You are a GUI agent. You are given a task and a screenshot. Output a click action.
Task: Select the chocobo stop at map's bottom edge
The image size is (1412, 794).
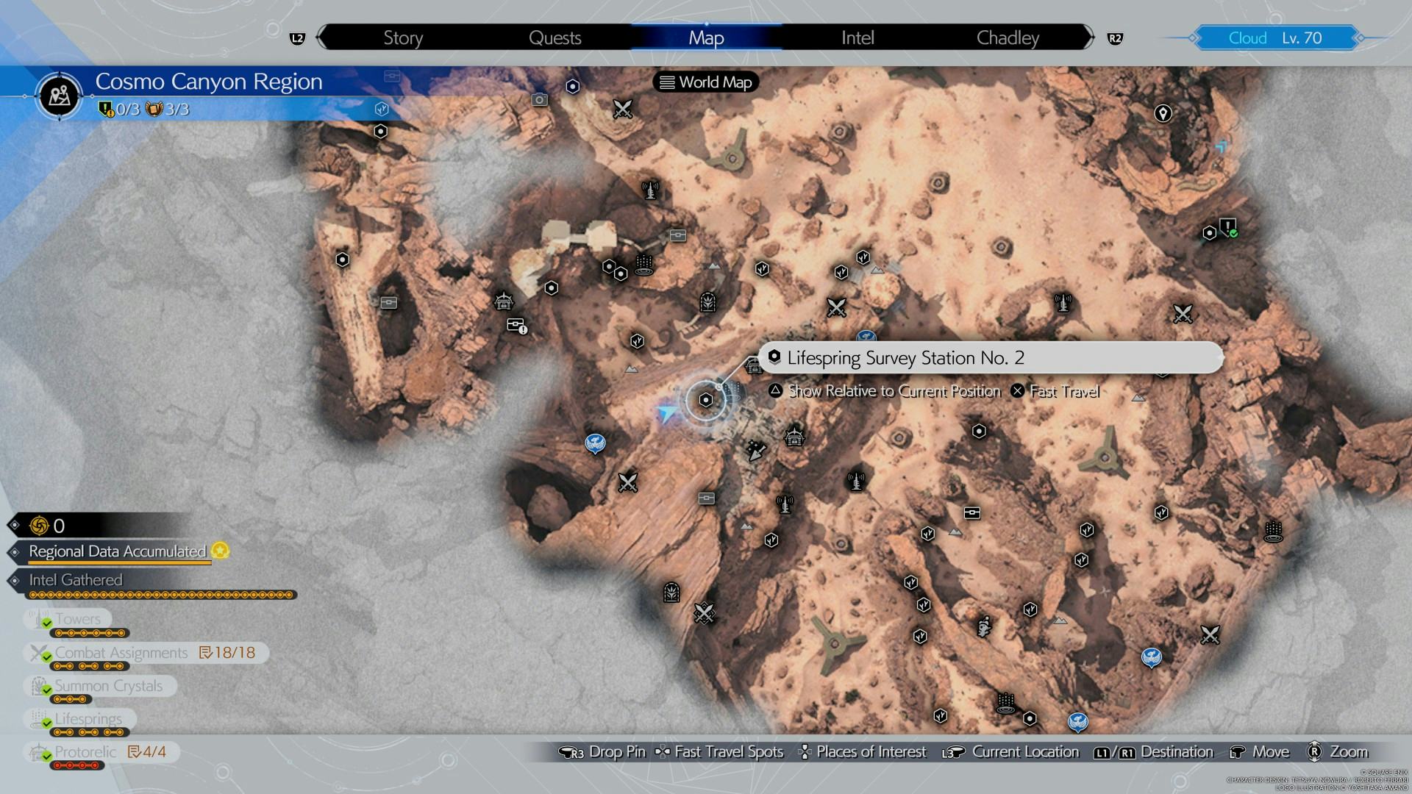click(1077, 722)
